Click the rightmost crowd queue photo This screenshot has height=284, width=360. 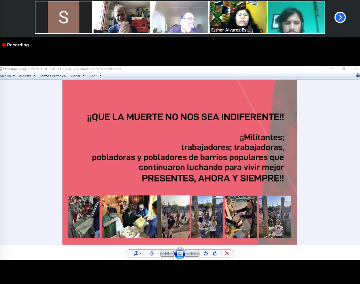275,217
